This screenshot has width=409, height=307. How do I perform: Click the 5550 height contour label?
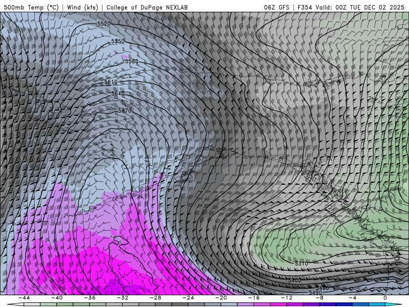(x=118, y=41)
